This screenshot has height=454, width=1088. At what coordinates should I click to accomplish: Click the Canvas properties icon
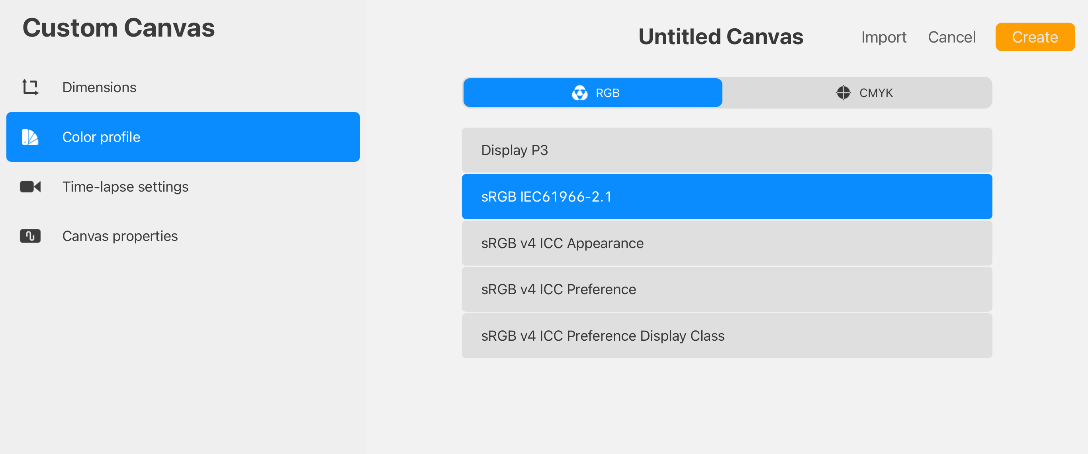(x=30, y=236)
